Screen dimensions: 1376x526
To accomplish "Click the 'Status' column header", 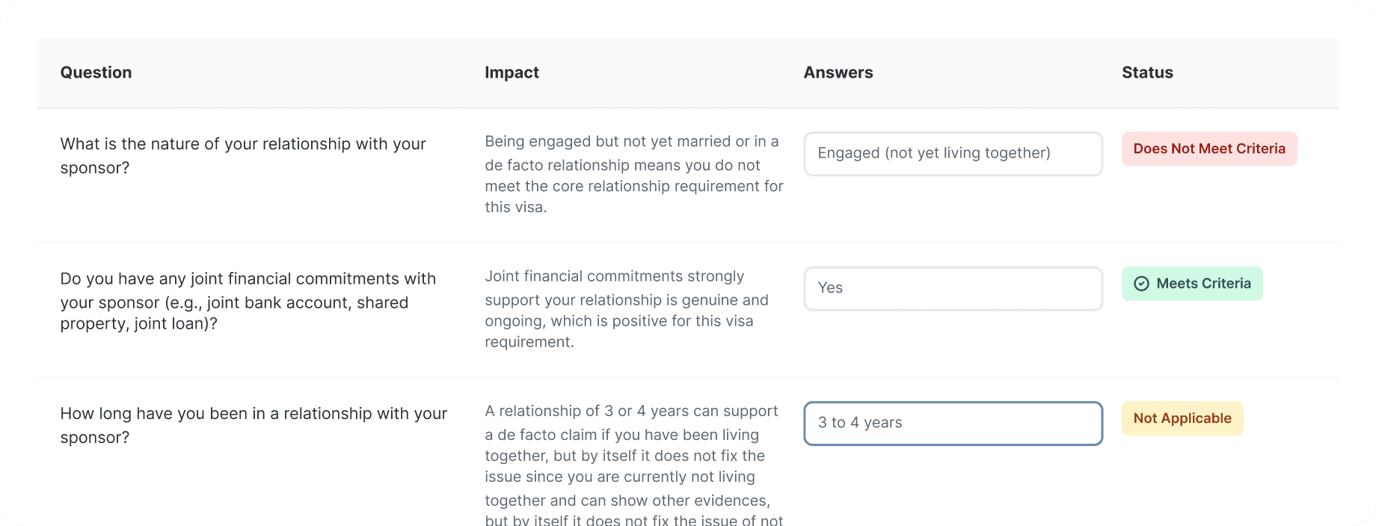I will pos(1146,72).
